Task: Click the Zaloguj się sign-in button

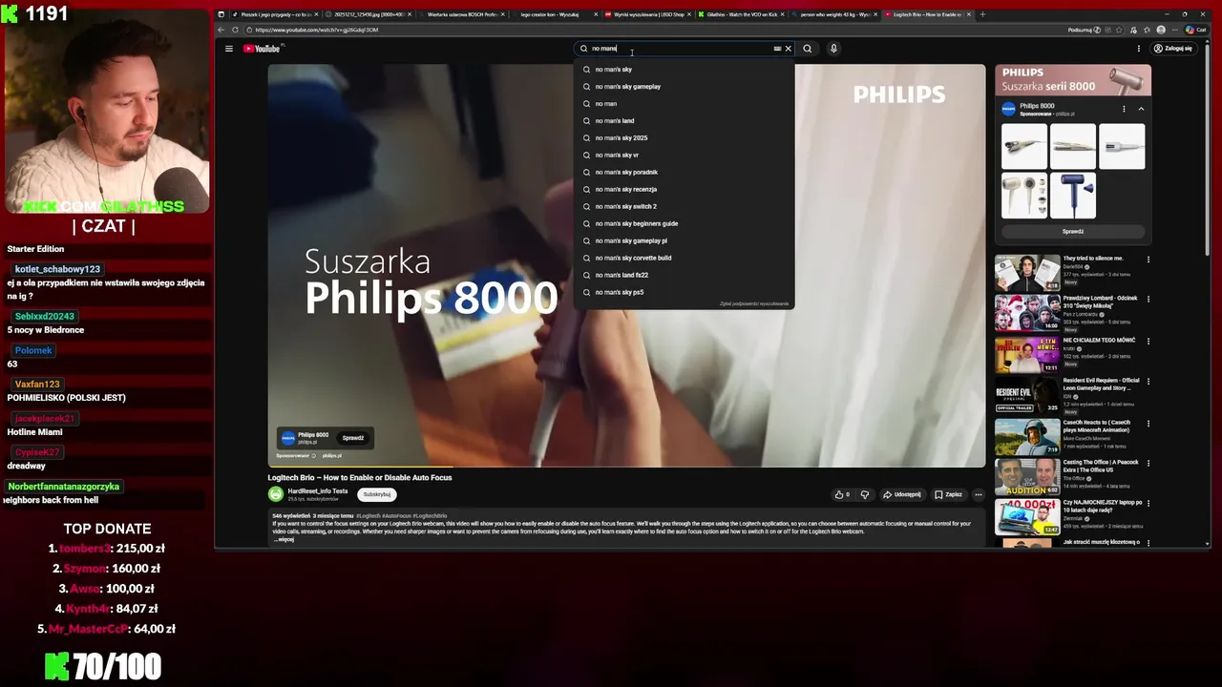Action: pos(1173,49)
